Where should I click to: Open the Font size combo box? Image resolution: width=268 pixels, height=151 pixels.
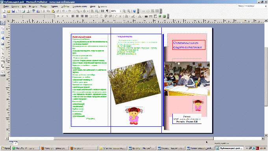pos(50,16)
